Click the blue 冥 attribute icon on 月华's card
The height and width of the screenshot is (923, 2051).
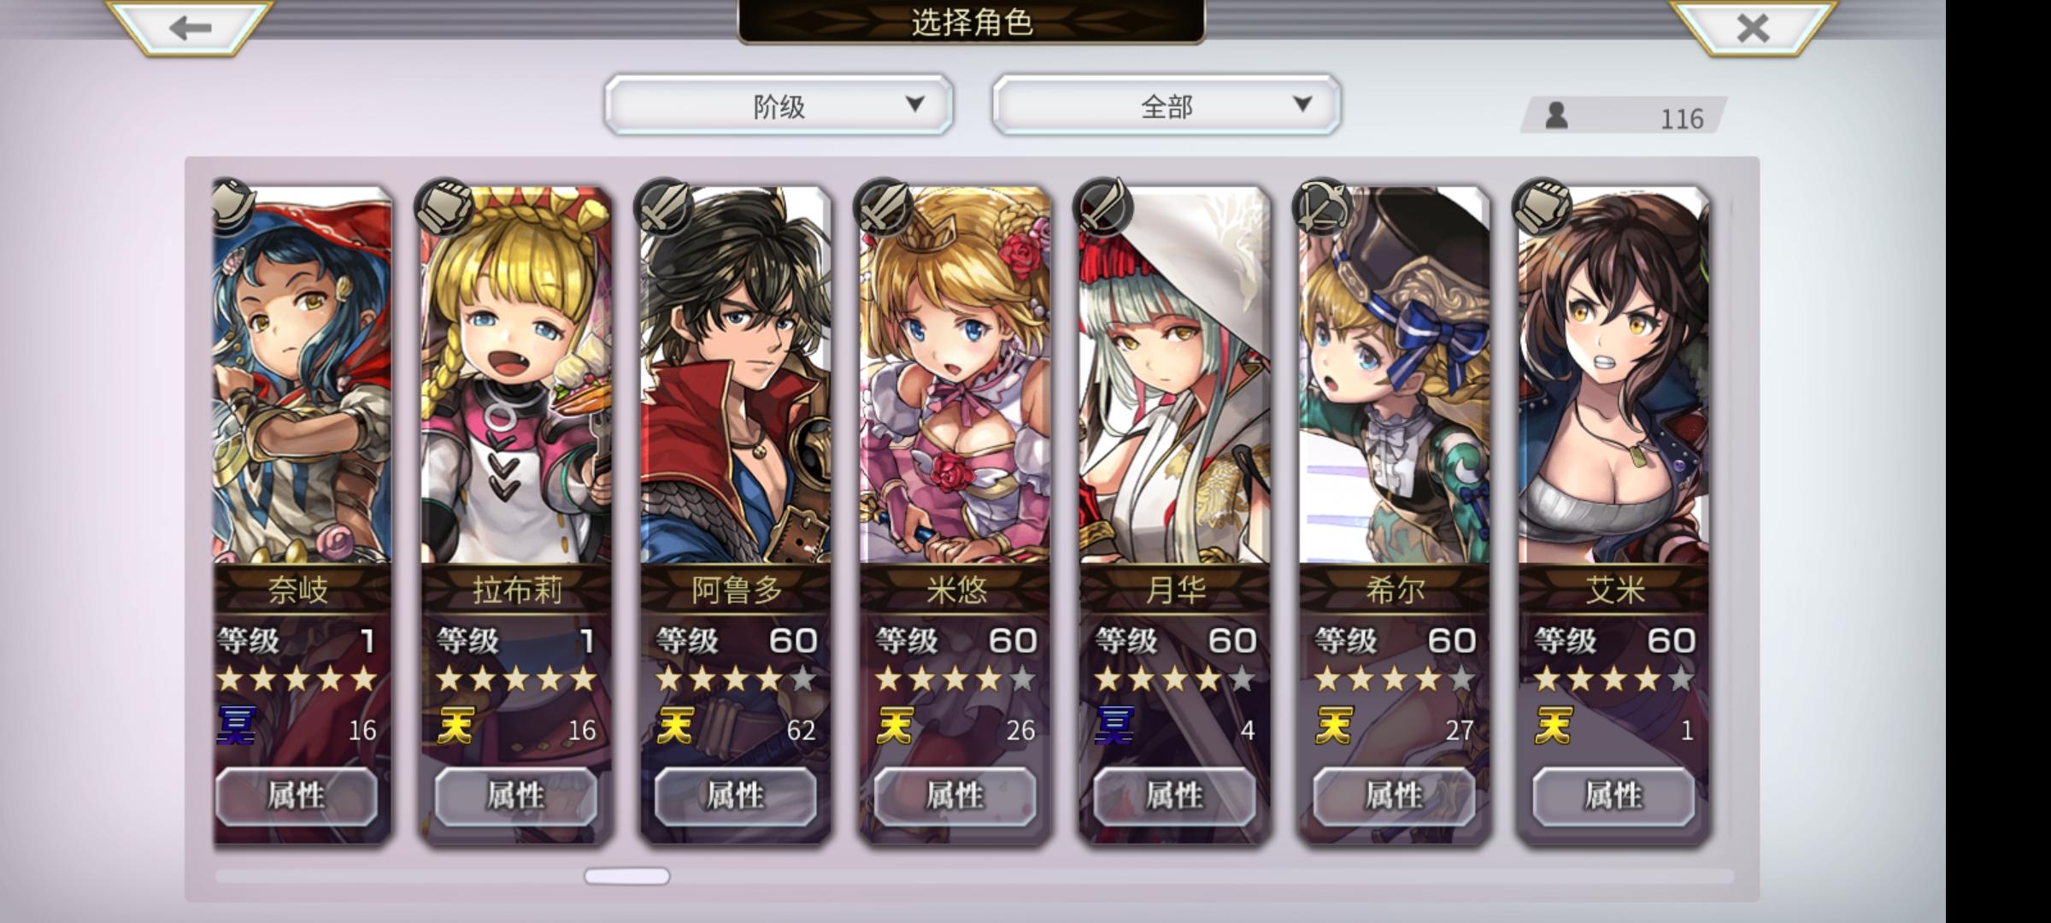1114,727
